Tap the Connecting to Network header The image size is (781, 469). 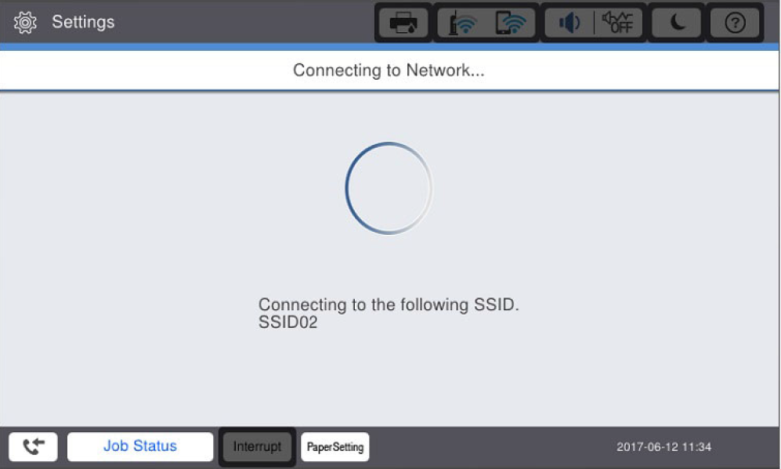(389, 70)
